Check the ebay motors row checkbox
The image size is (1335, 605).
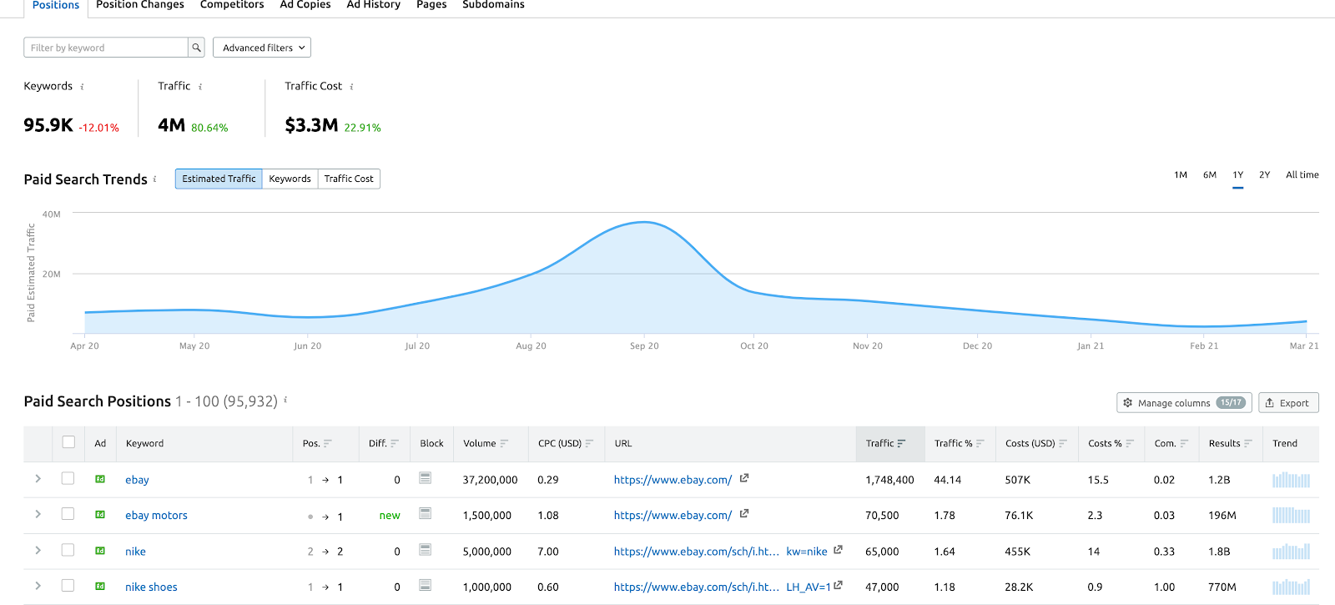(x=68, y=514)
